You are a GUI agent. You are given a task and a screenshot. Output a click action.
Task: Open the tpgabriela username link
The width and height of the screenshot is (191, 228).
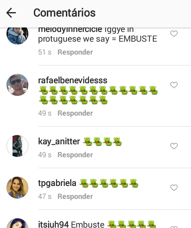57,183
